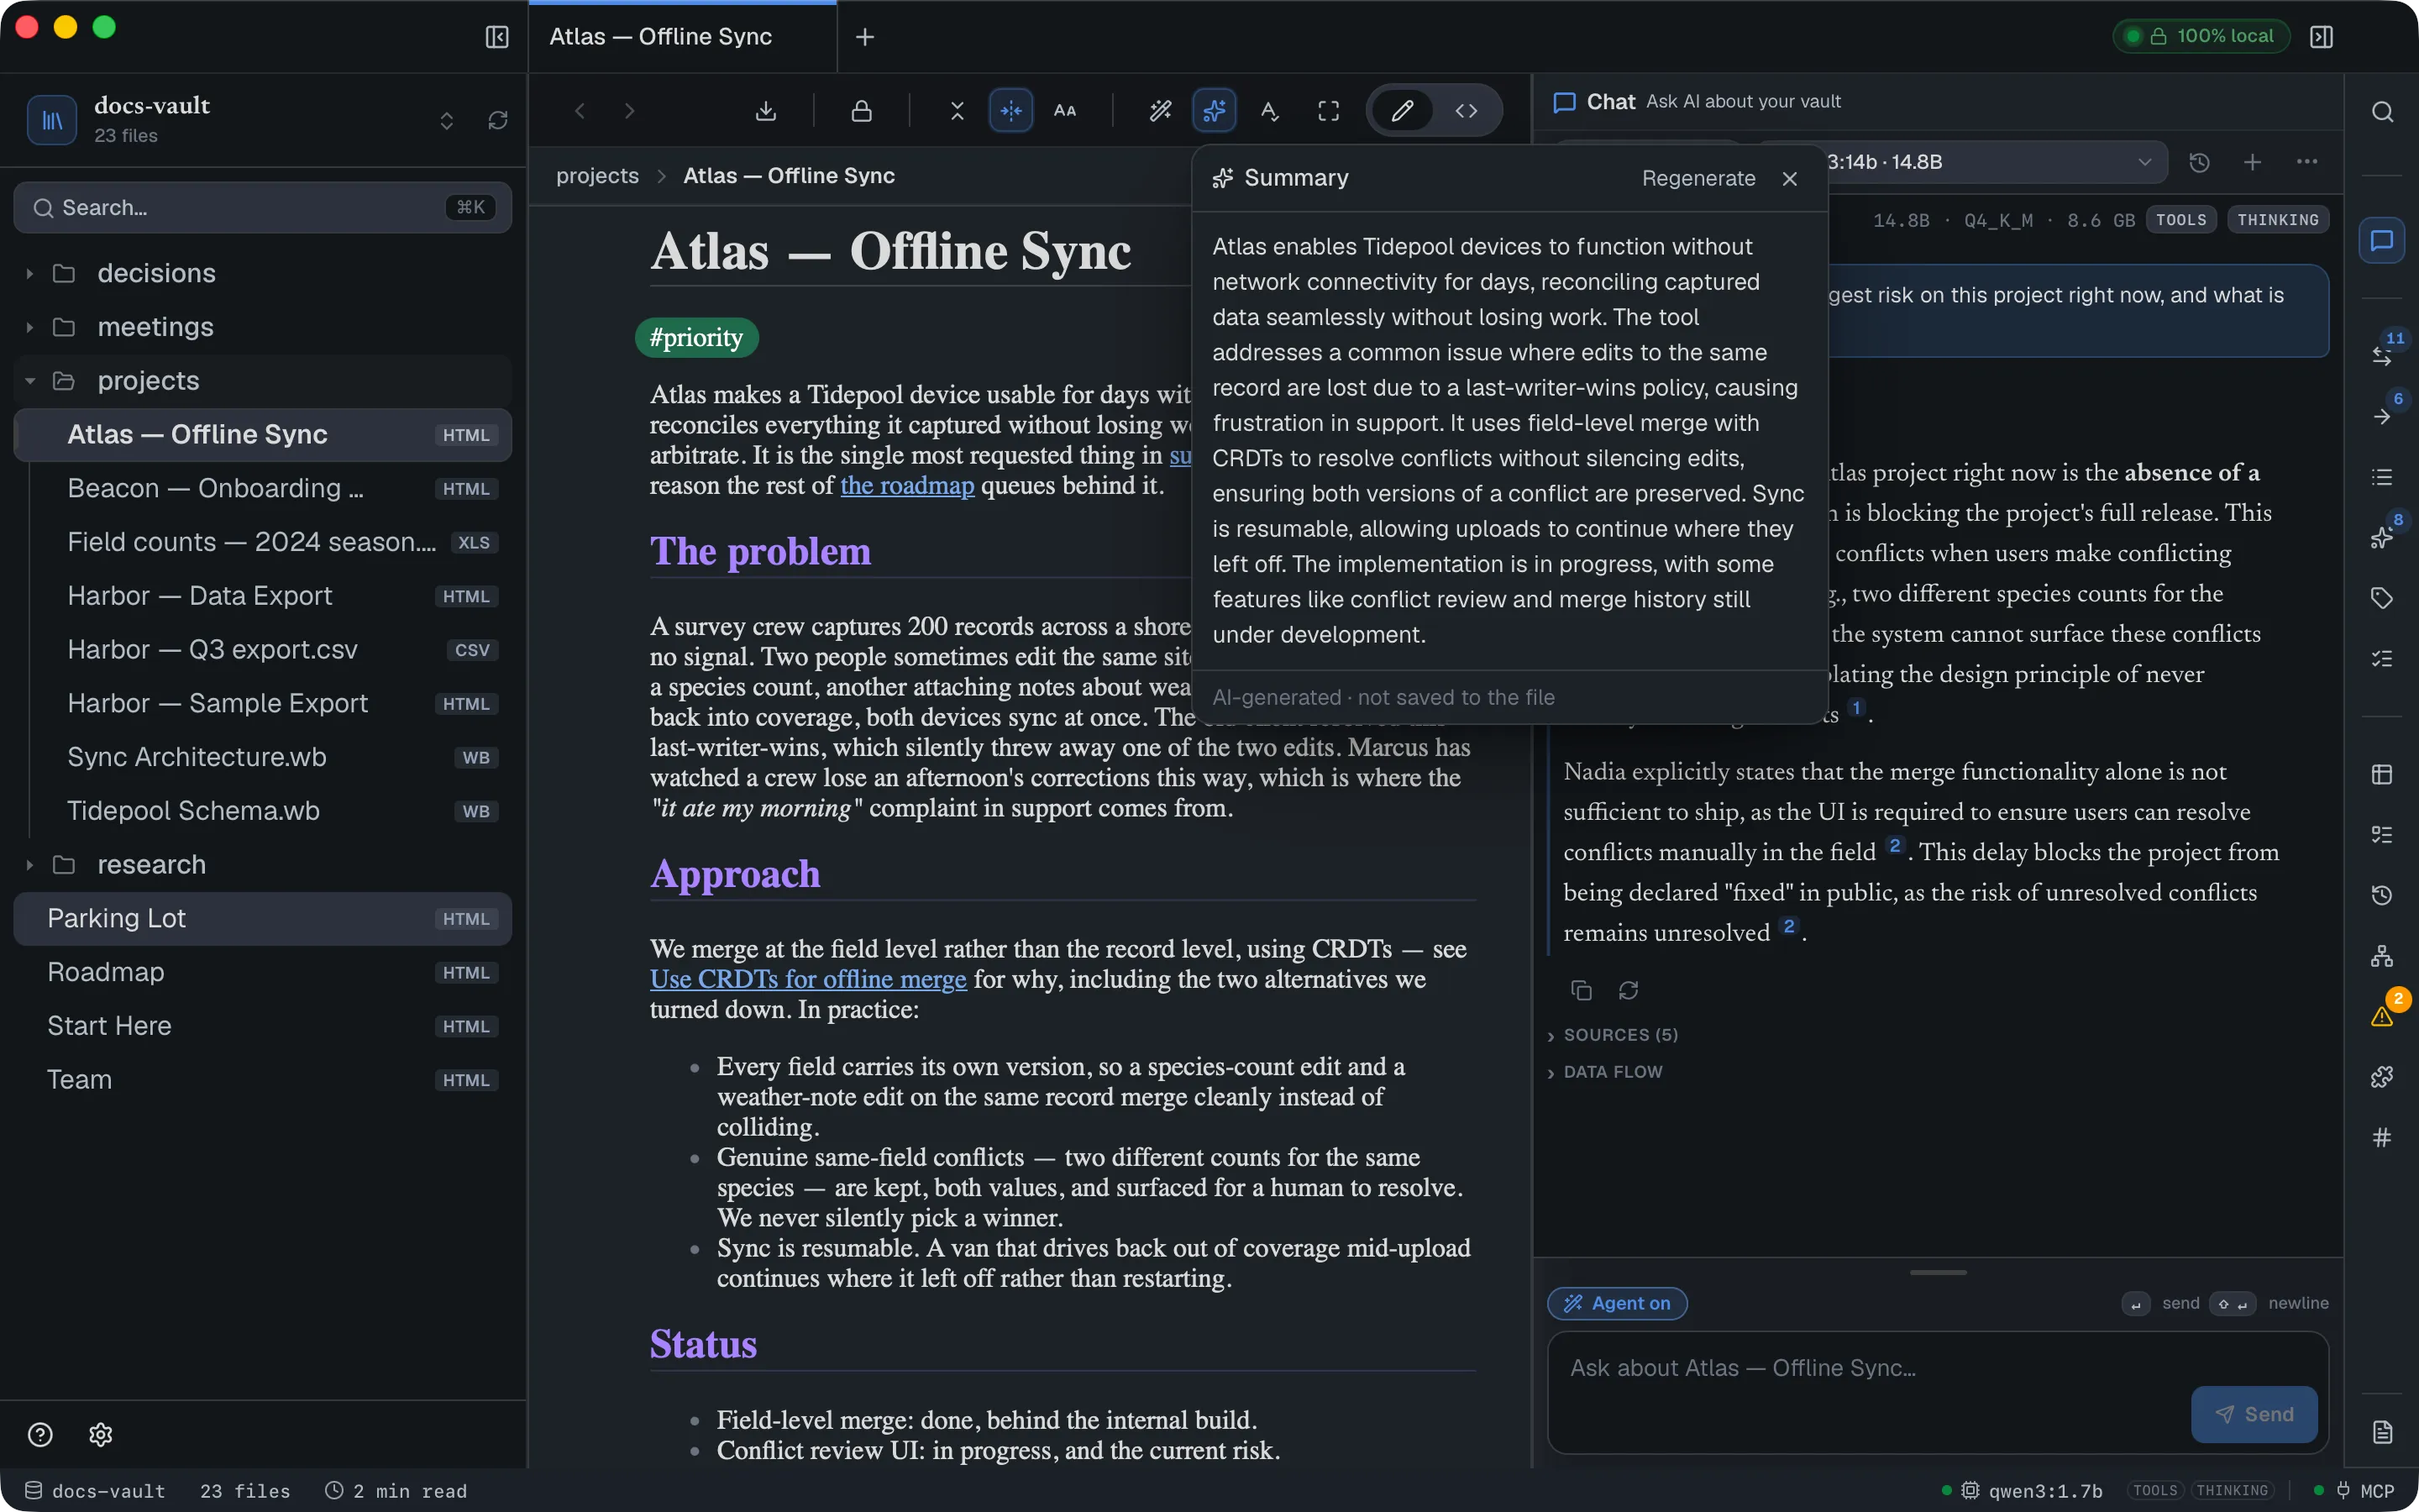Click the Send button in chat
Screen dimensions: 2419x1512
2254,1414
